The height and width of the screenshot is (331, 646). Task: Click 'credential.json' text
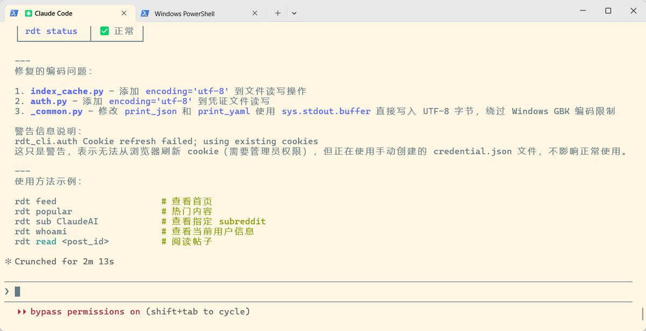point(473,152)
